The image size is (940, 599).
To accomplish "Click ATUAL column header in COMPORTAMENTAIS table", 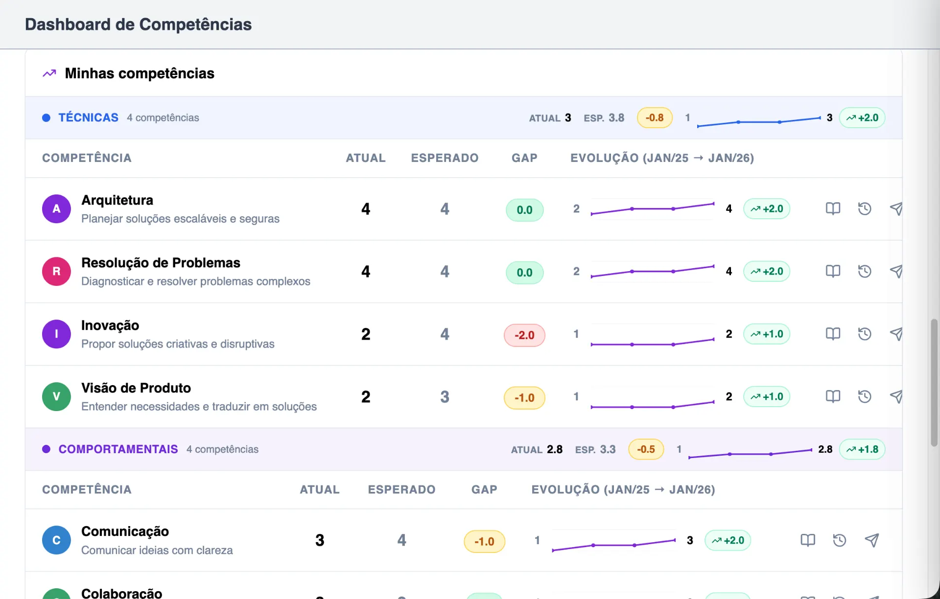I will point(320,490).
